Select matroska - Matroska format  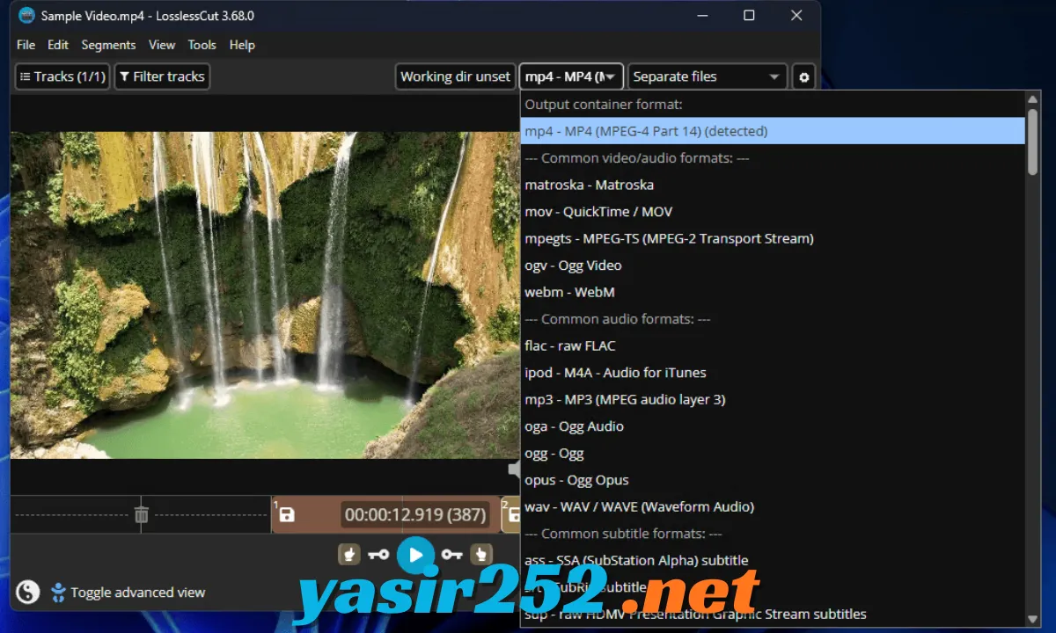773,185
